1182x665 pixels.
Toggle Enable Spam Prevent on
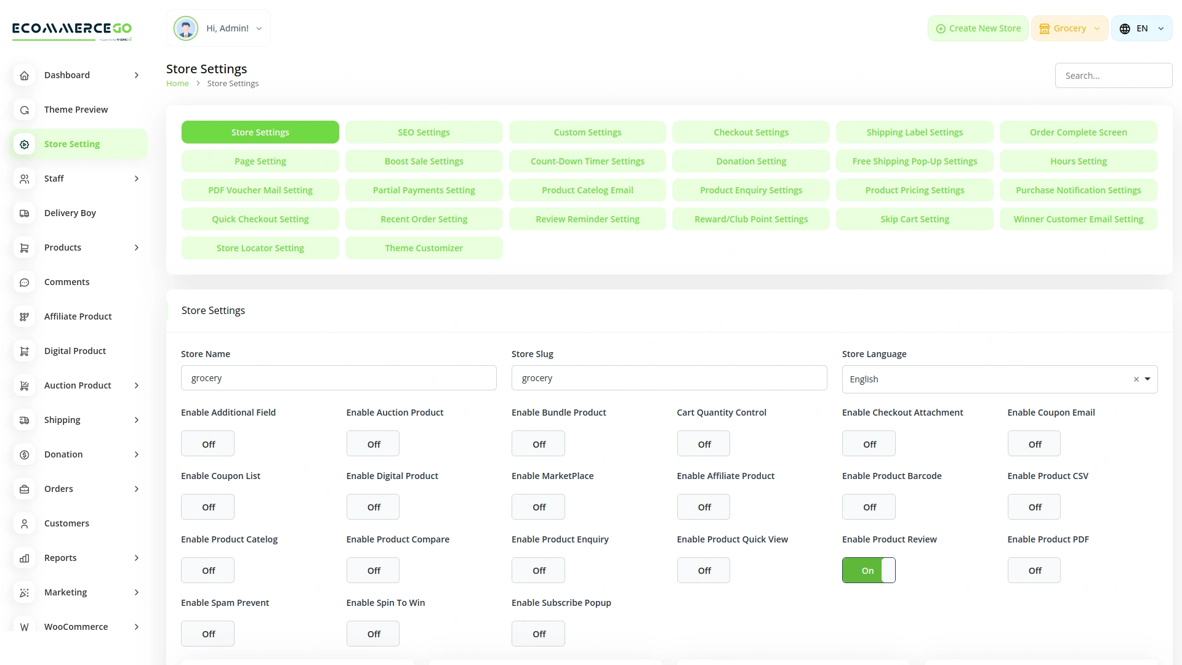[207, 634]
